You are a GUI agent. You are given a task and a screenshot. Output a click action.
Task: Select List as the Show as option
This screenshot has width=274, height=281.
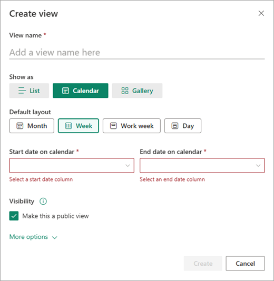pyautogui.click(x=29, y=91)
